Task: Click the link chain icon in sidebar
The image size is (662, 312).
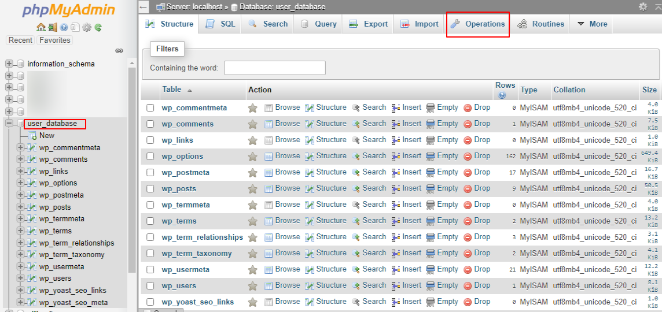Action: (119, 51)
